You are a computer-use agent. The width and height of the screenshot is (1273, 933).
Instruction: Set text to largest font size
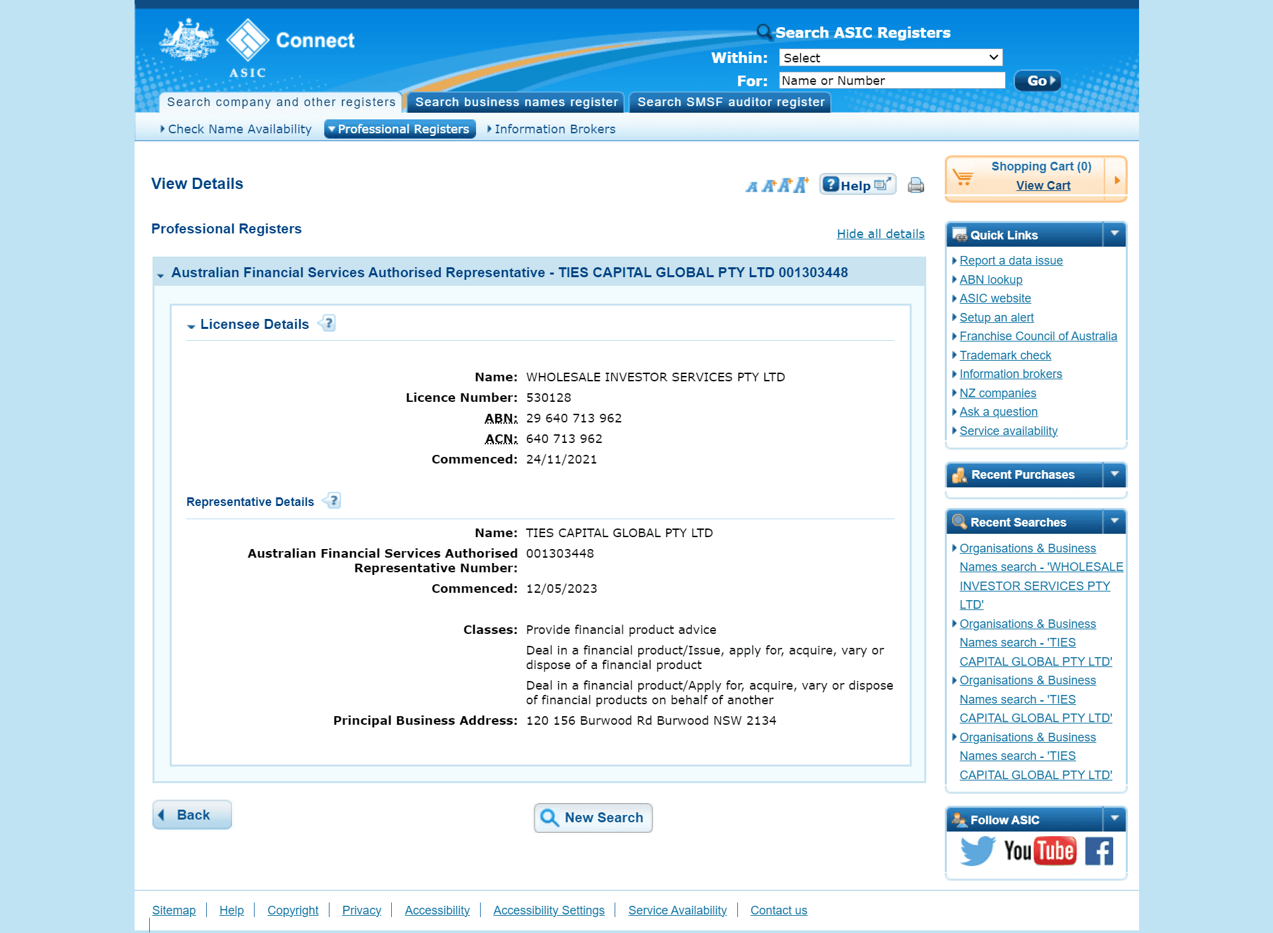click(x=801, y=185)
